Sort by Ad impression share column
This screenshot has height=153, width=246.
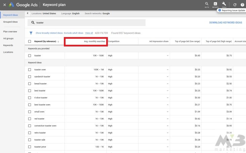point(159,41)
